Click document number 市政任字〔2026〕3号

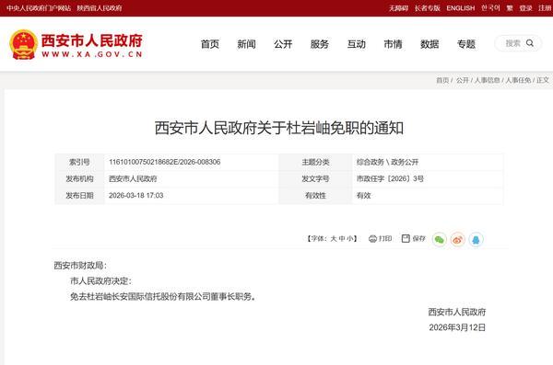click(390, 178)
